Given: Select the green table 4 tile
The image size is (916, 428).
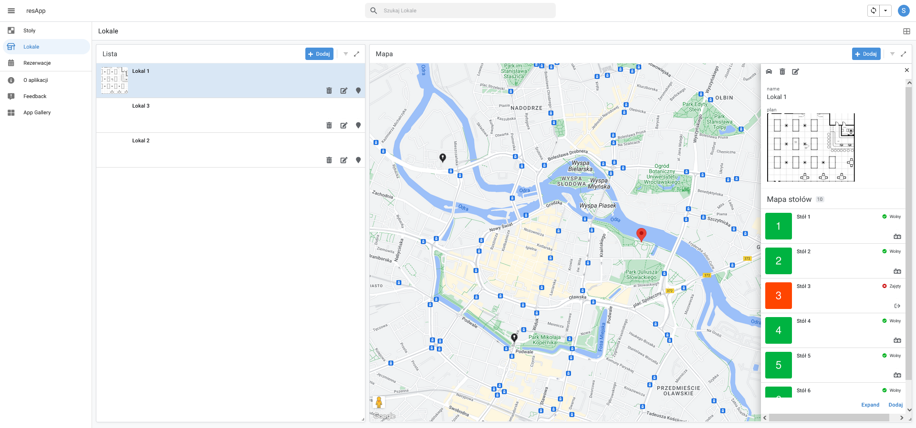Looking at the screenshot, I should (x=778, y=330).
